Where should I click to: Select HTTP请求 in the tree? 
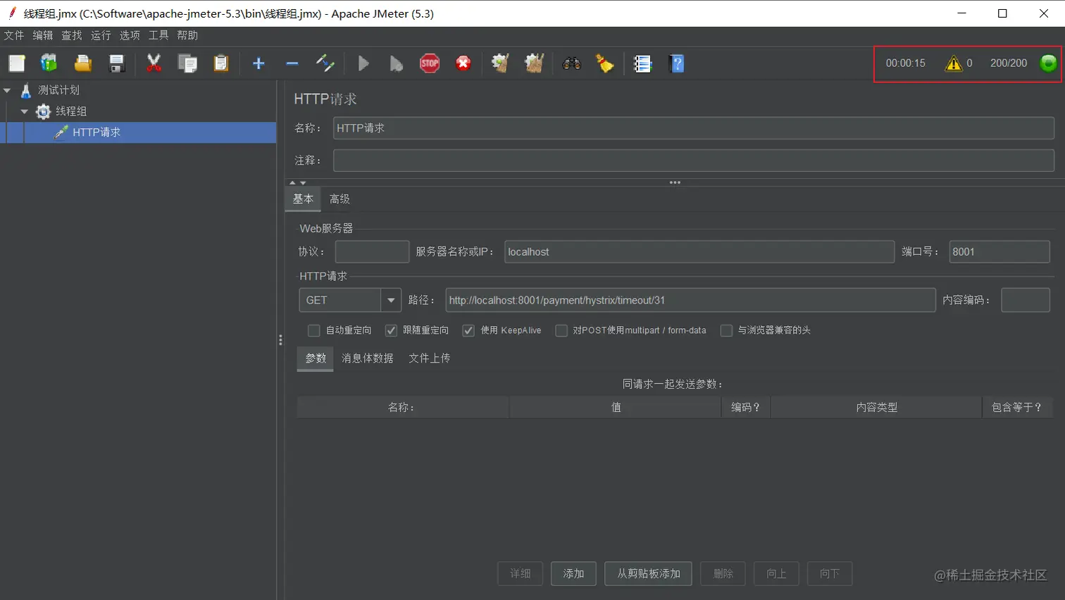point(96,132)
